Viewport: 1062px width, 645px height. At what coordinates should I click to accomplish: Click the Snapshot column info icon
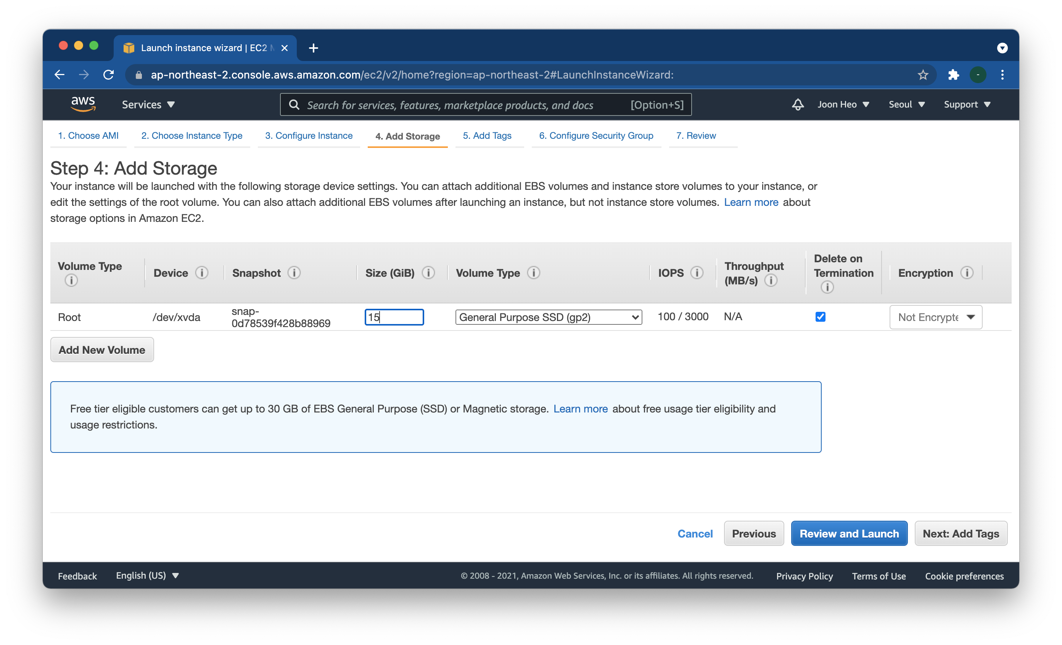pyautogui.click(x=294, y=273)
